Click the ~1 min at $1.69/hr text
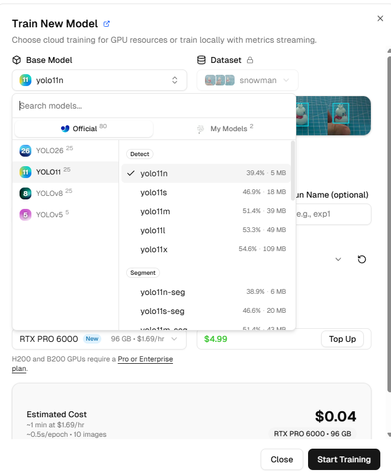The image size is (391, 473). coord(56,425)
